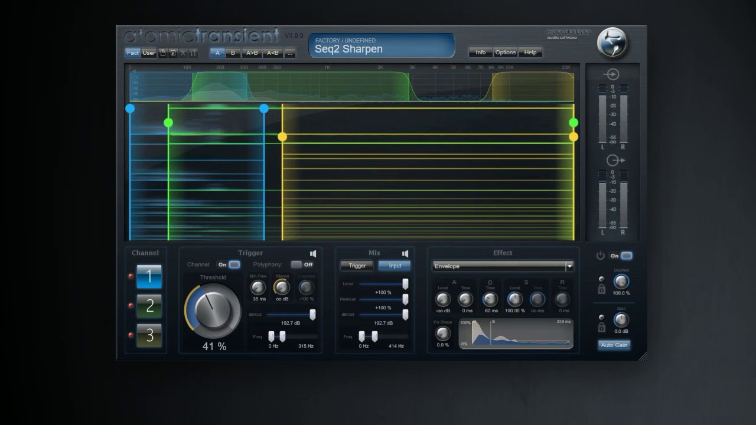Click the envelope shape display graph

tap(516, 334)
